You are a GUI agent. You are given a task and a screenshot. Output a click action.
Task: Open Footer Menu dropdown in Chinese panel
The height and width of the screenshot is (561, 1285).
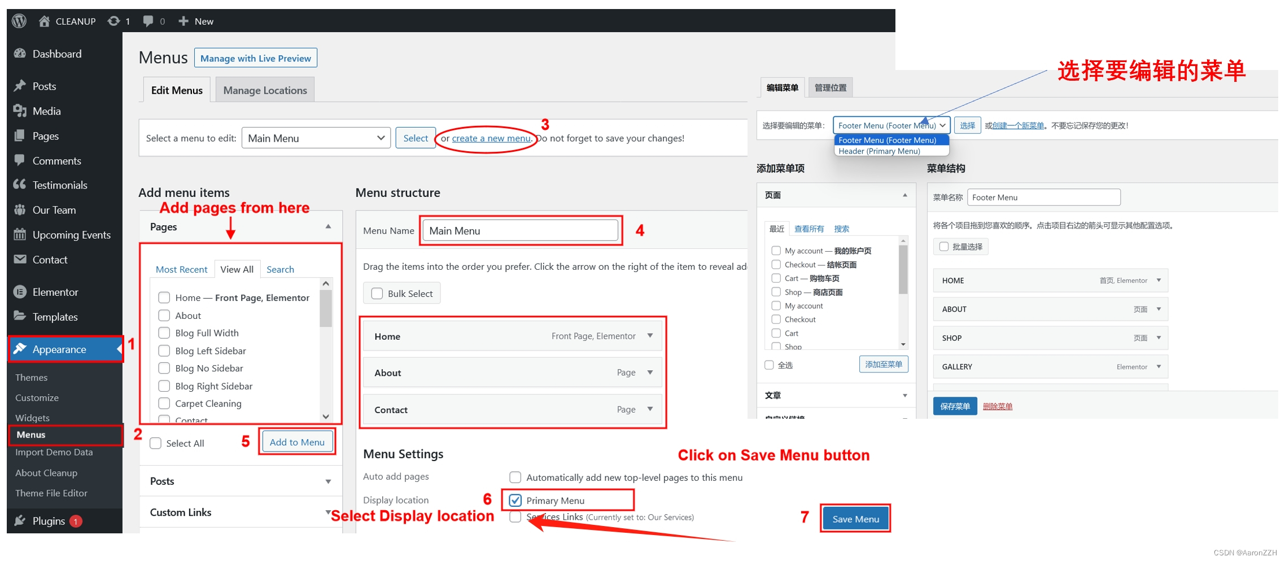pyautogui.click(x=892, y=125)
